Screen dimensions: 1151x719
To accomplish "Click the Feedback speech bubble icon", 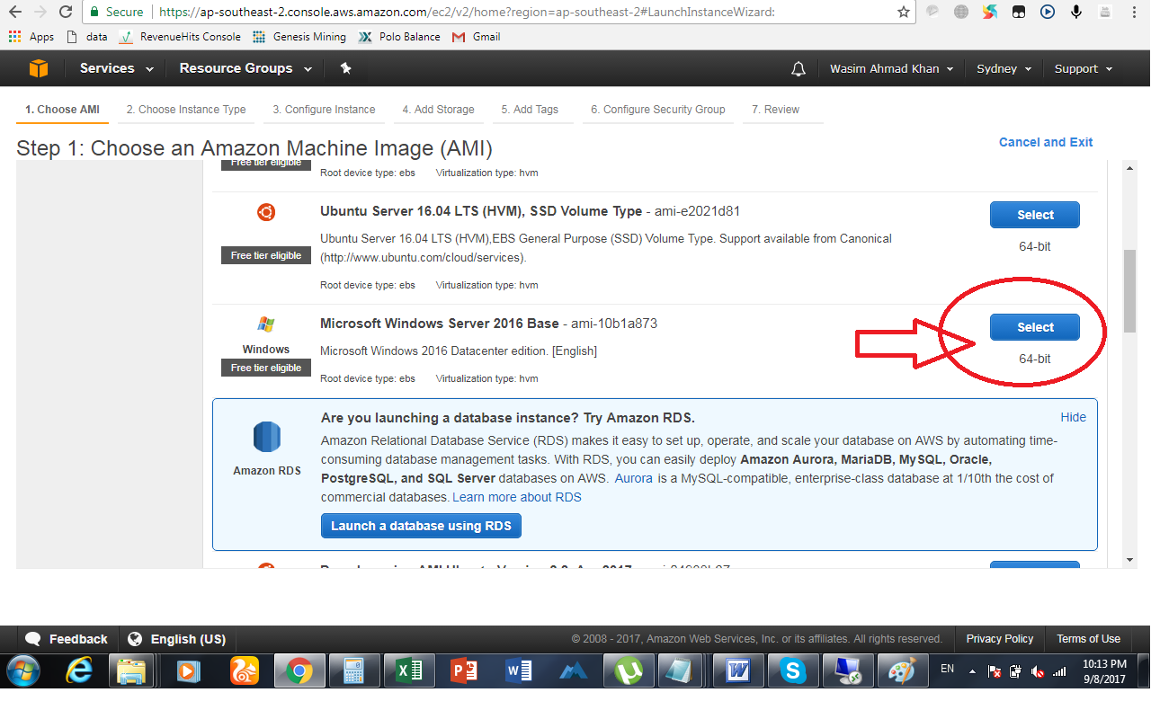I will [x=33, y=639].
